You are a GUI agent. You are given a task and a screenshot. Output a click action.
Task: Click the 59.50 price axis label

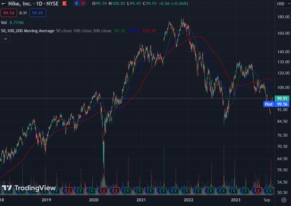click(282, 170)
